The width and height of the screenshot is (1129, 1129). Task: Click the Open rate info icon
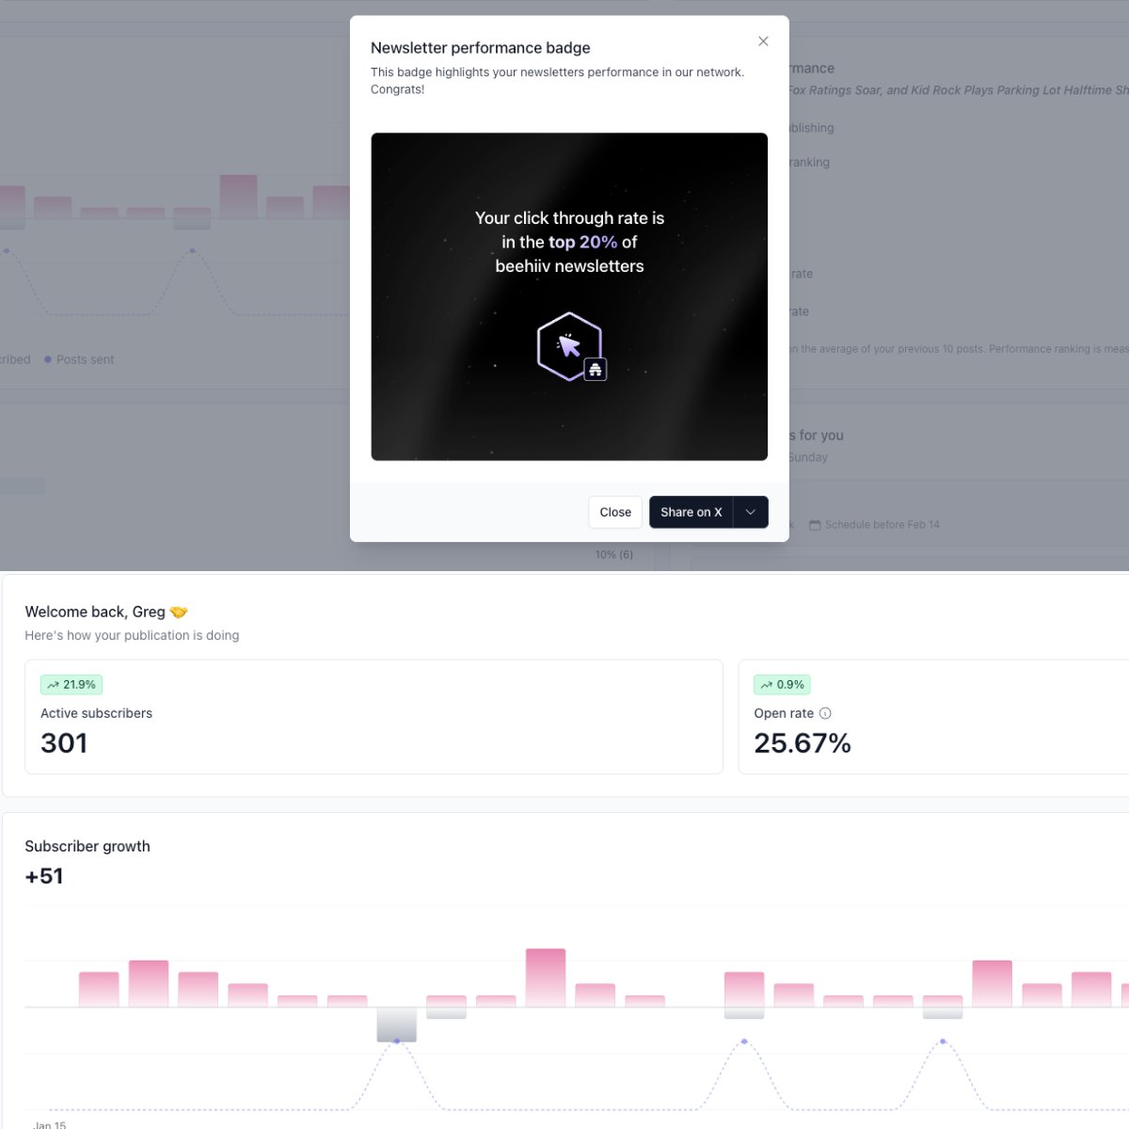click(825, 713)
